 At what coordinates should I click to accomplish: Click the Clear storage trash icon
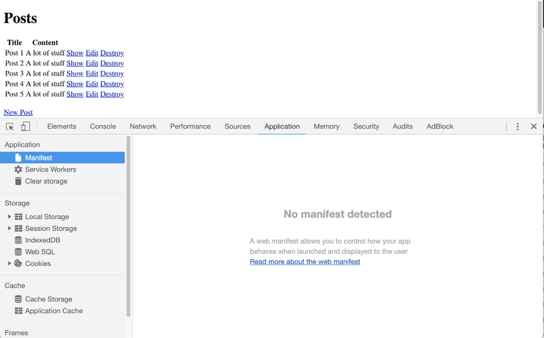click(18, 181)
